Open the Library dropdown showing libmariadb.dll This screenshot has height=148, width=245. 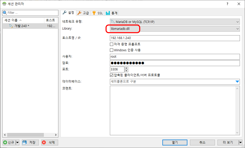tap(237, 29)
